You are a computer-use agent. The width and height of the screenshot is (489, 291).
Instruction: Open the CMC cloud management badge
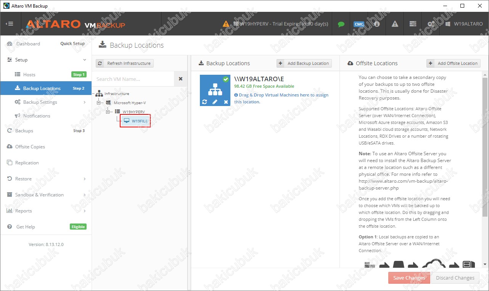(359, 24)
